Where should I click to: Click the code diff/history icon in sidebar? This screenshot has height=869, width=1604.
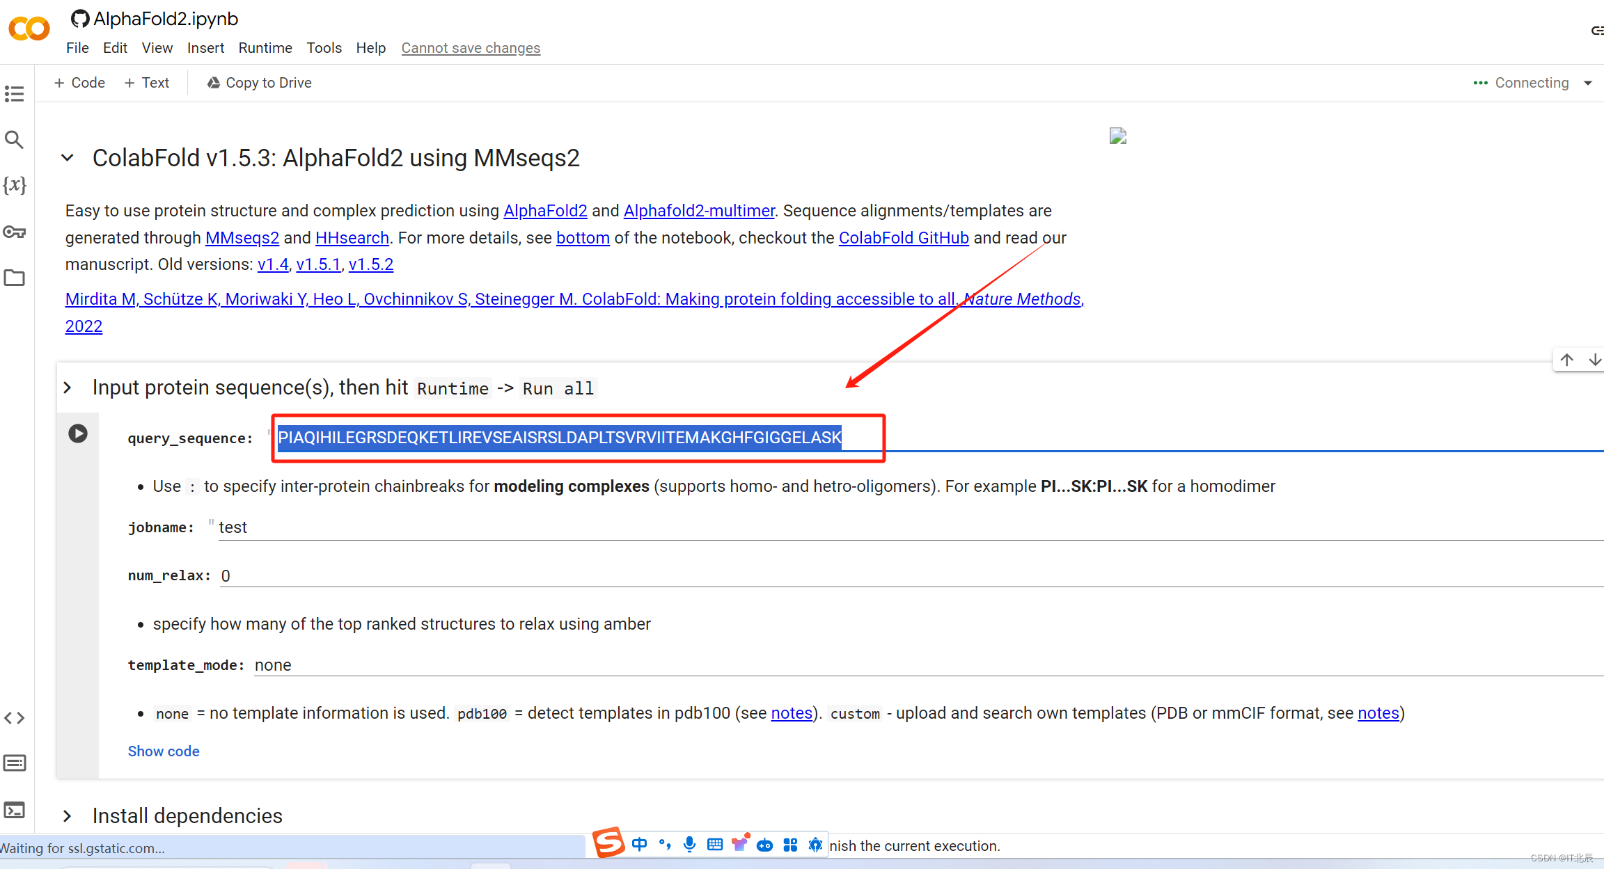click(x=15, y=717)
